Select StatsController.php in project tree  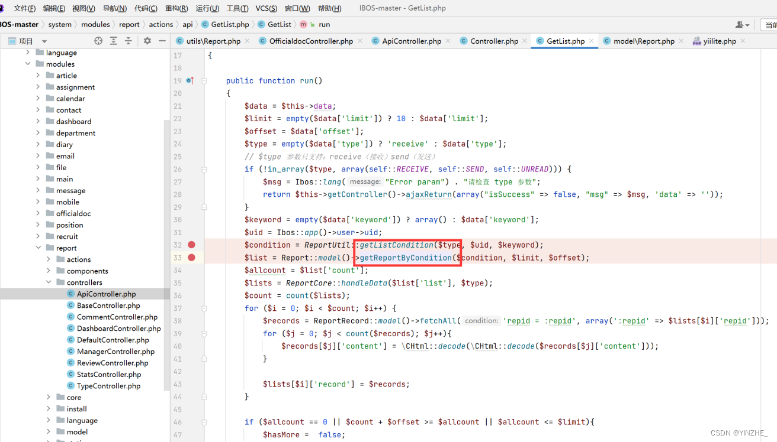click(109, 374)
